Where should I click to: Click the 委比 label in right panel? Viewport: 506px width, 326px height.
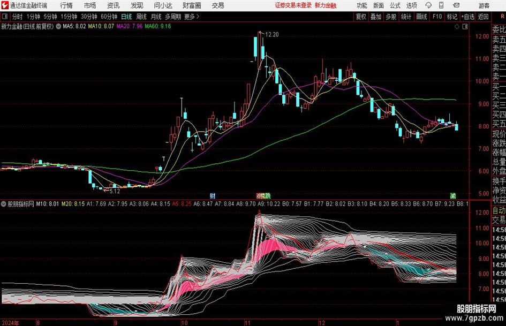[x=499, y=29]
